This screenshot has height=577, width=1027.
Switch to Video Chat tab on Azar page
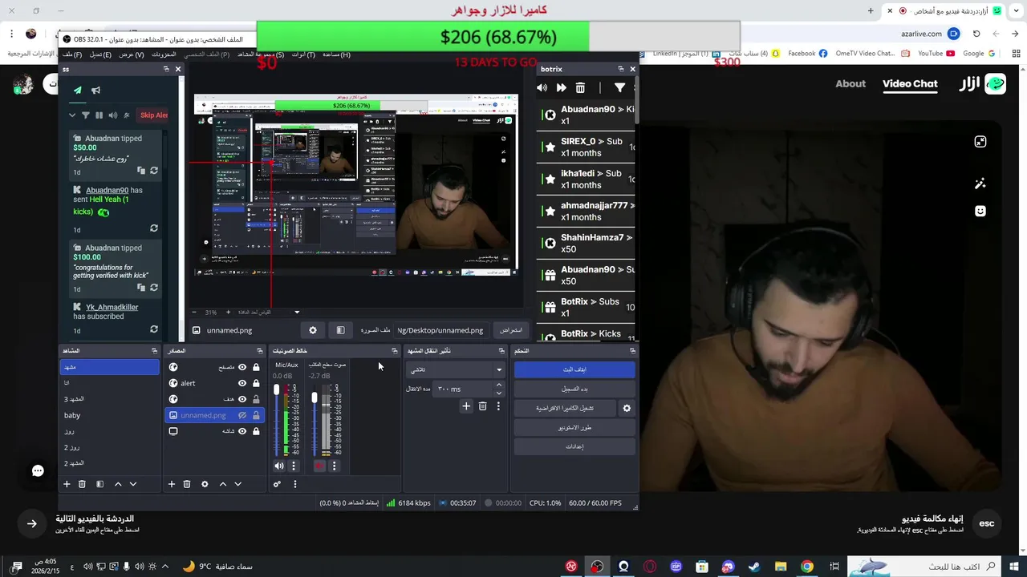(910, 83)
